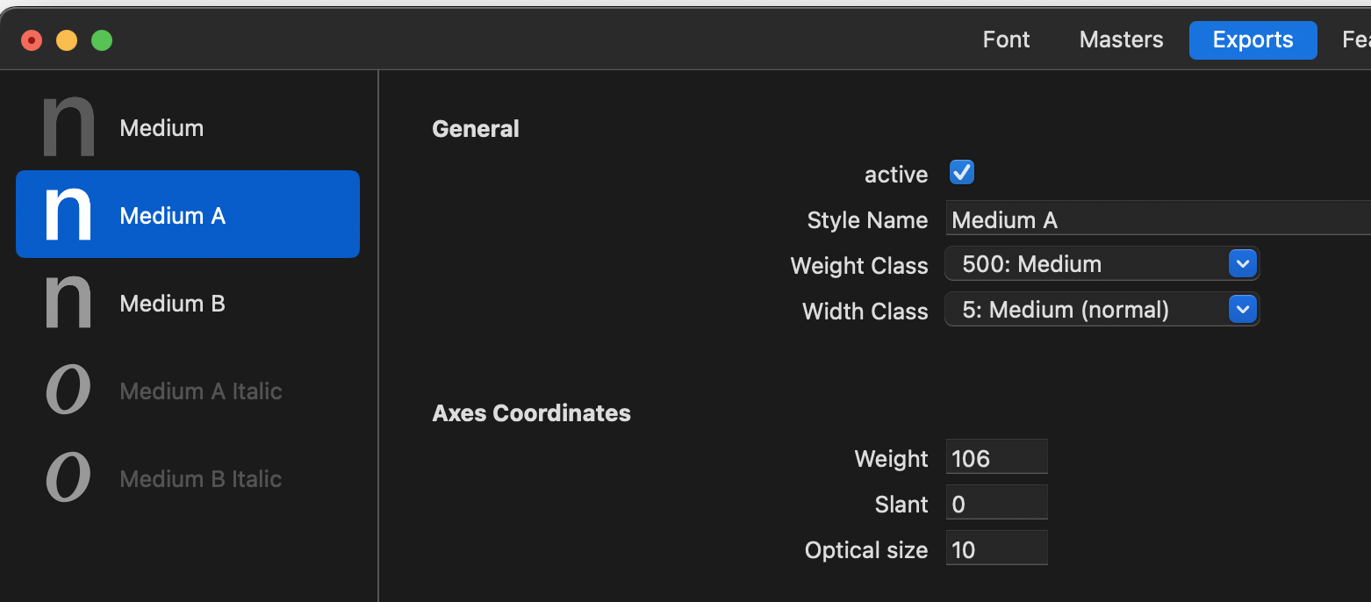This screenshot has width=1371, height=602.
Task: Select the Medium B Italic instance name
Action: point(201,479)
